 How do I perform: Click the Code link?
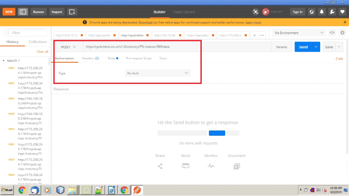coord(339,58)
